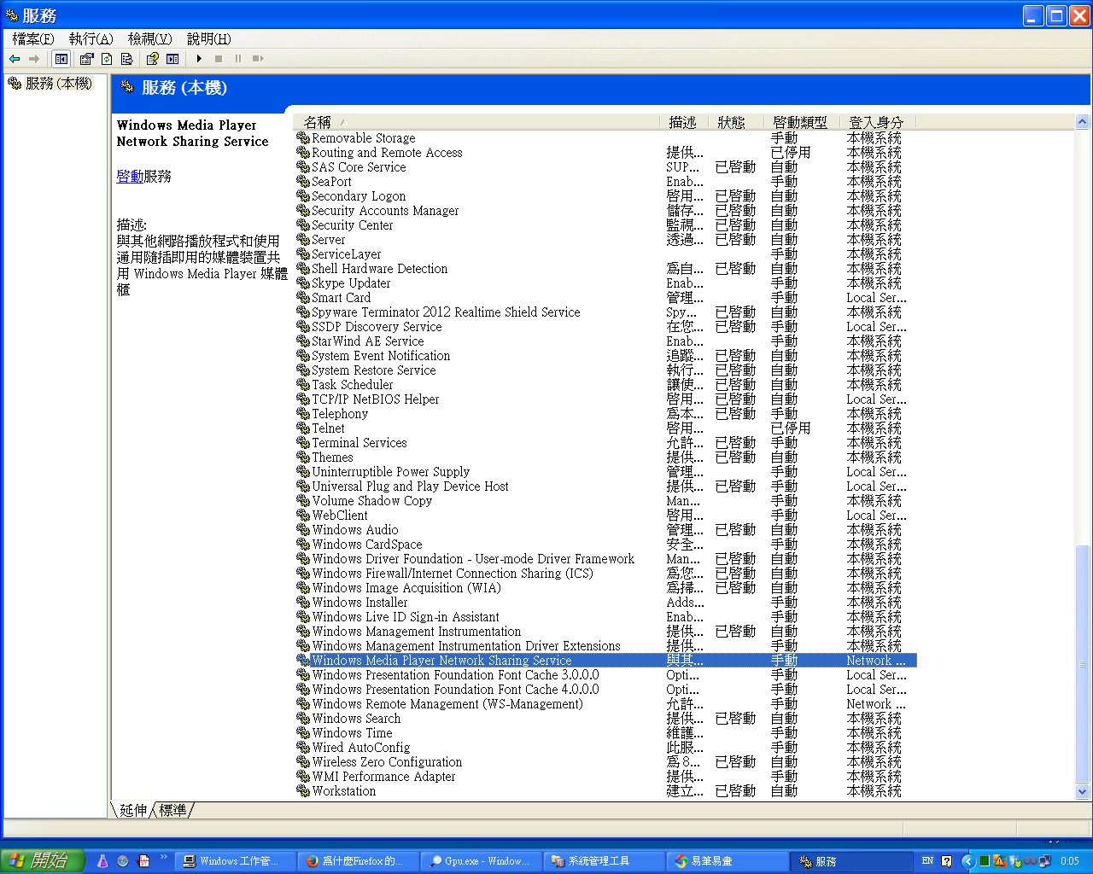
Task: Open the 檔案(F) menu
Action: click(32, 38)
